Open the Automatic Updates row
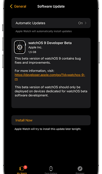This screenshot has height=174, width=102. click(x=51, y=23)
